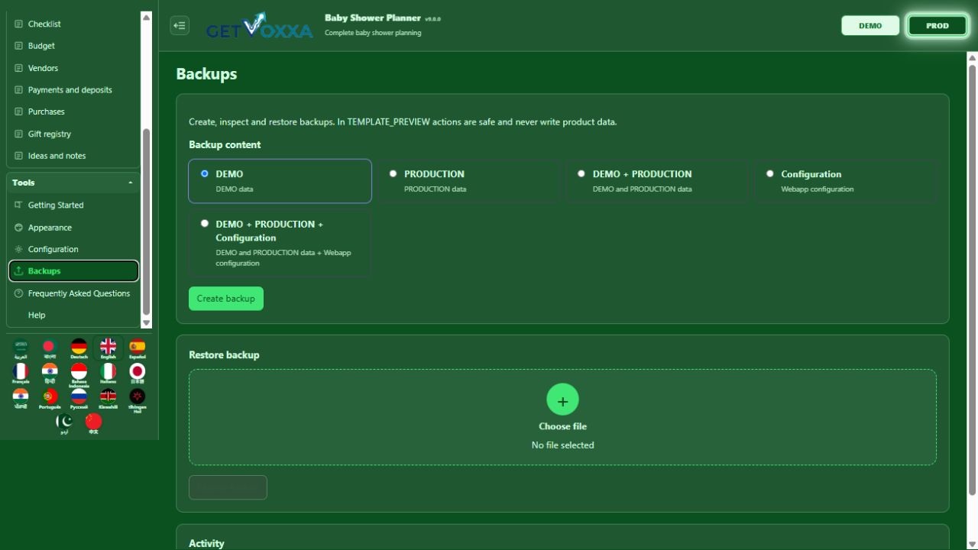Screen dimensions: 978x550
Task: Select the PRODUCTION backup content radio
Action: point(393,173)
